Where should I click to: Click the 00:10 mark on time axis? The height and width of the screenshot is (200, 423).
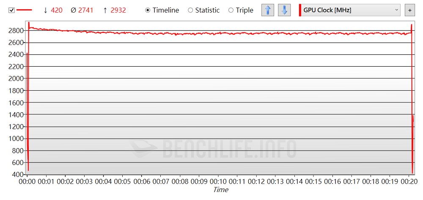(218, 181)
